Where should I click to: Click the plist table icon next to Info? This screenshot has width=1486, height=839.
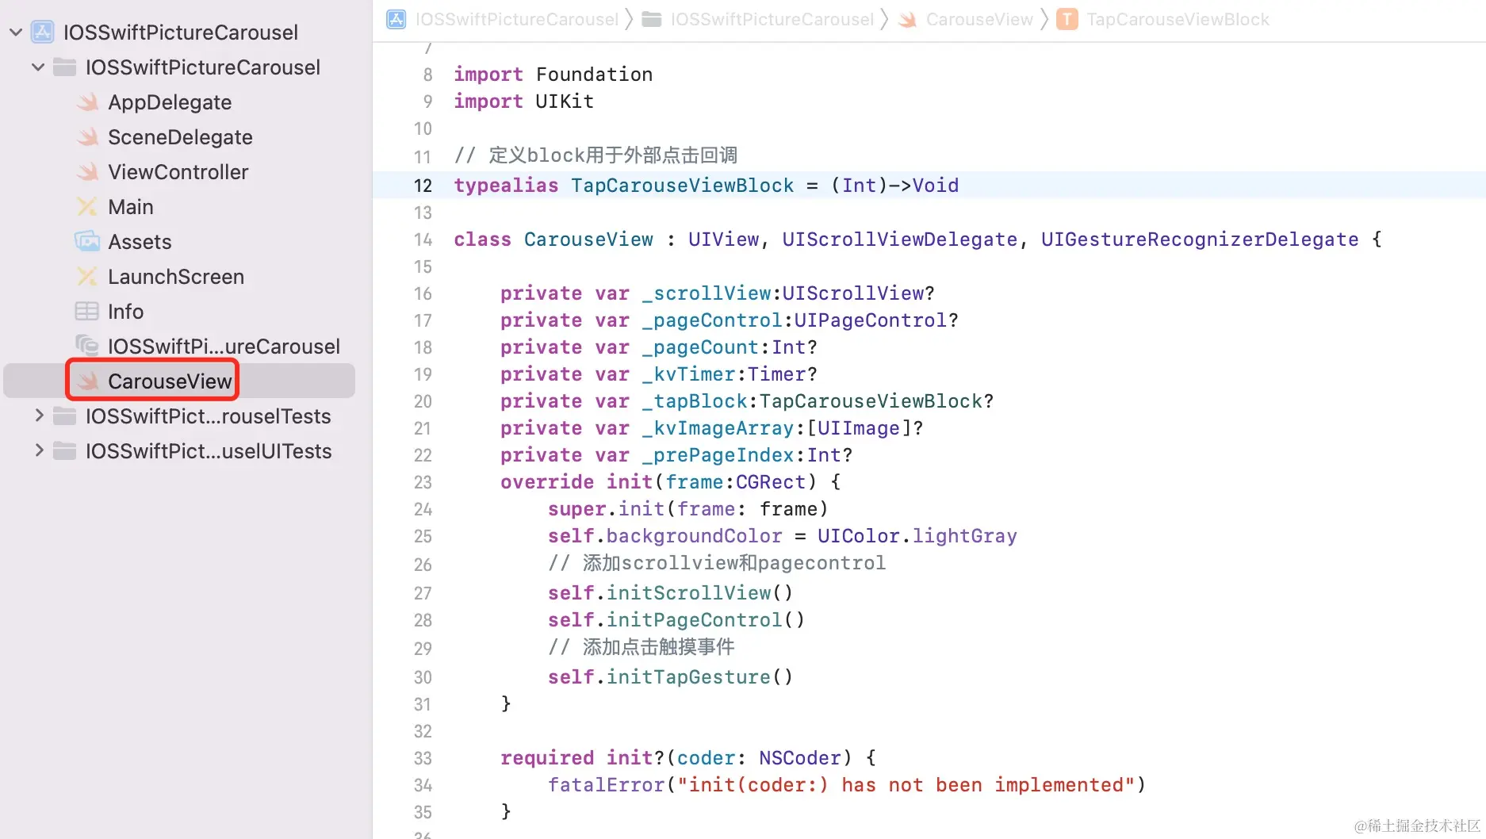point(87,311)
